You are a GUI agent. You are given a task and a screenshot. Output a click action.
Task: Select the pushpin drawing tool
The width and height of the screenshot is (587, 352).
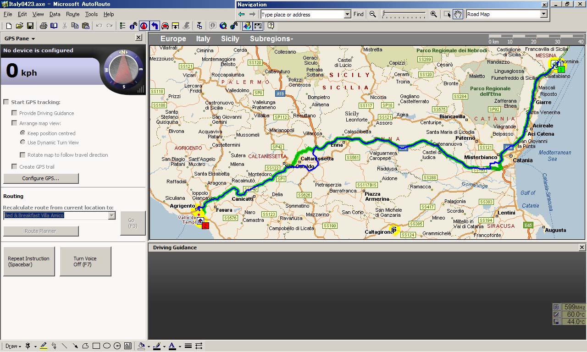coord(28,346)
